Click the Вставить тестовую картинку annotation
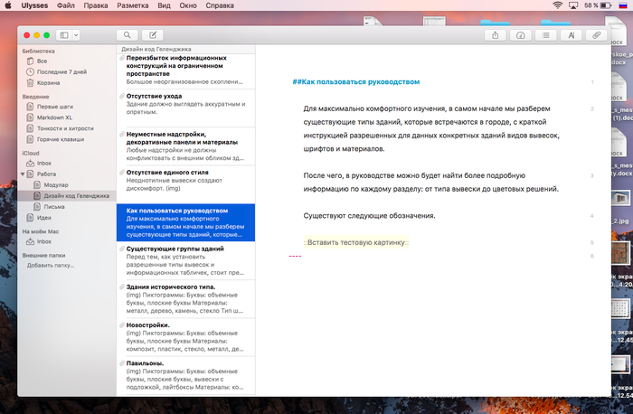Image resolution: width=633 pixels, height=414 pixels. [357, 243]
